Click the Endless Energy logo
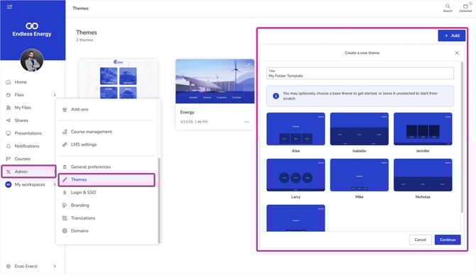The height and width of the screenshot is (275, 476). tap(32, 30)
